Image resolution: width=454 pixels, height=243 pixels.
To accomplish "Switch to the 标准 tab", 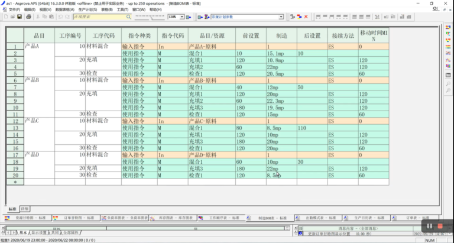I will [12, 209].
